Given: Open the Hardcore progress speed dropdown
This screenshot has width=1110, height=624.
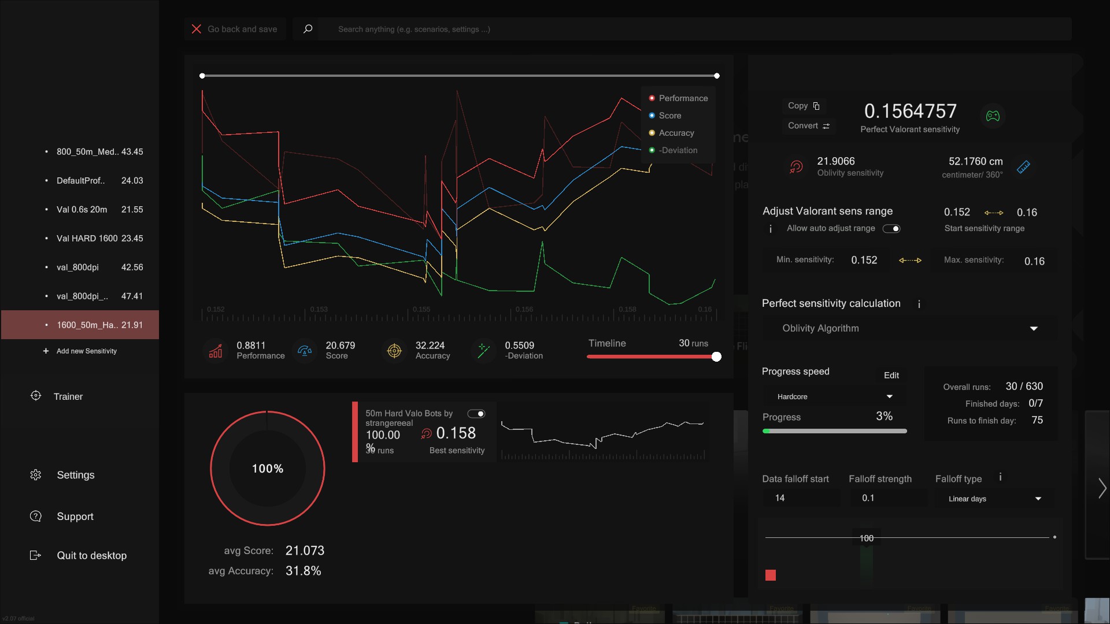Looking at the screenshot, I should pos(889,397).
